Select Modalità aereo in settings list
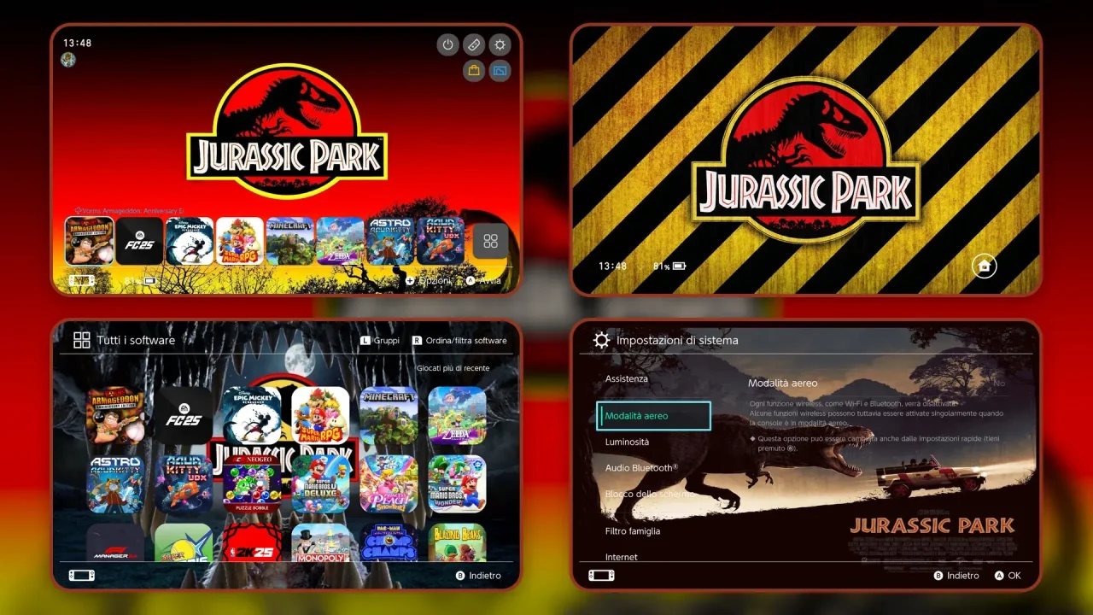Image resolution: width=1093 pixels, height=615 pixels. click(x=653, y=416)
